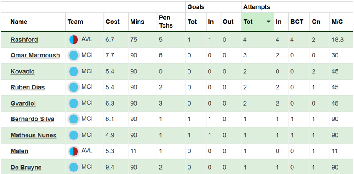Toggle sort arrow in Attempts Tot column

pyautogui.click(x=268, y=22)
